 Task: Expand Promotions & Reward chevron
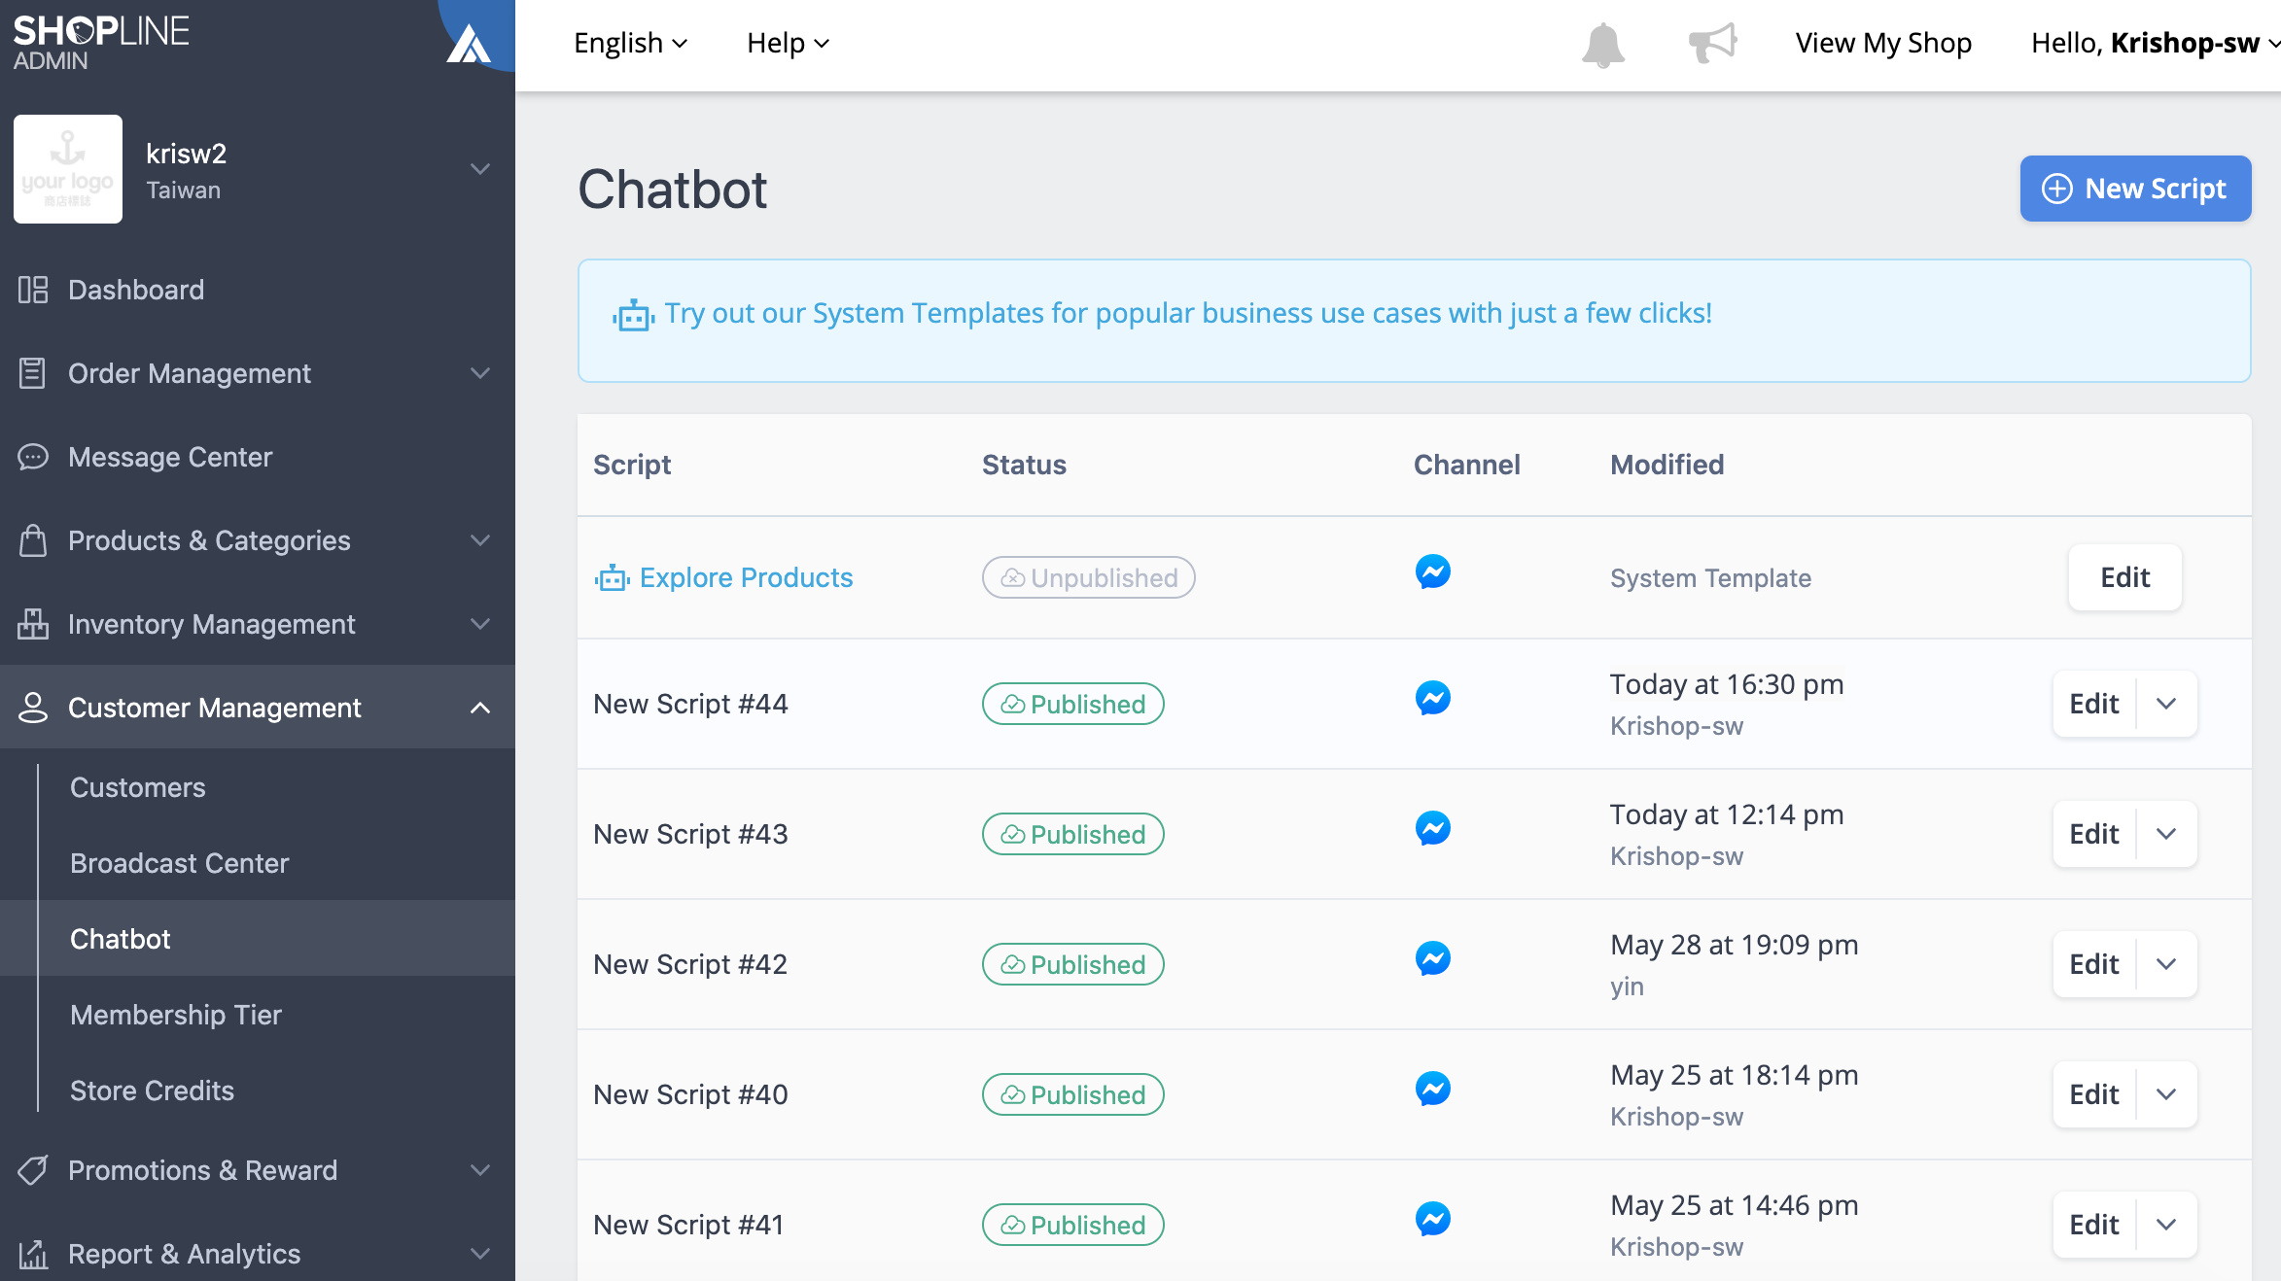point(480,1170)
